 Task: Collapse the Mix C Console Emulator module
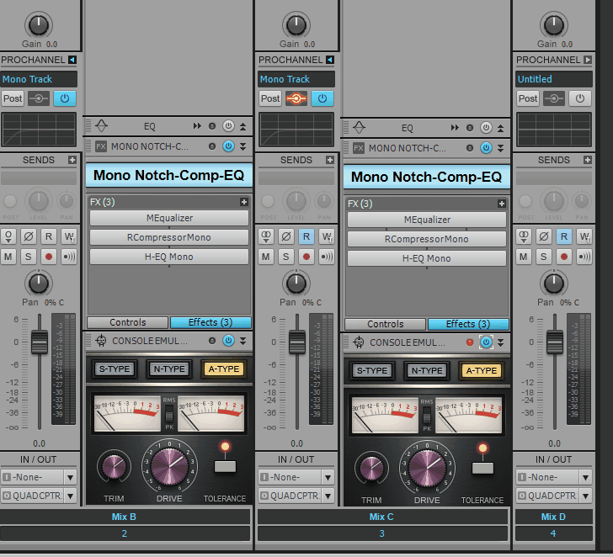[x=501, y=342]
